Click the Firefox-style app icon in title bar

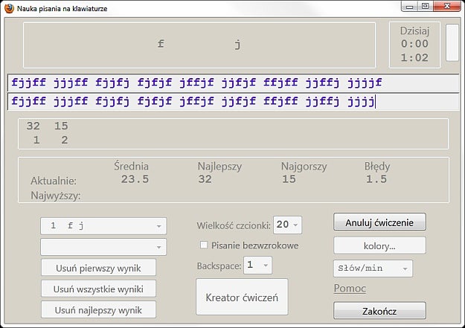[x=9, y=8]
